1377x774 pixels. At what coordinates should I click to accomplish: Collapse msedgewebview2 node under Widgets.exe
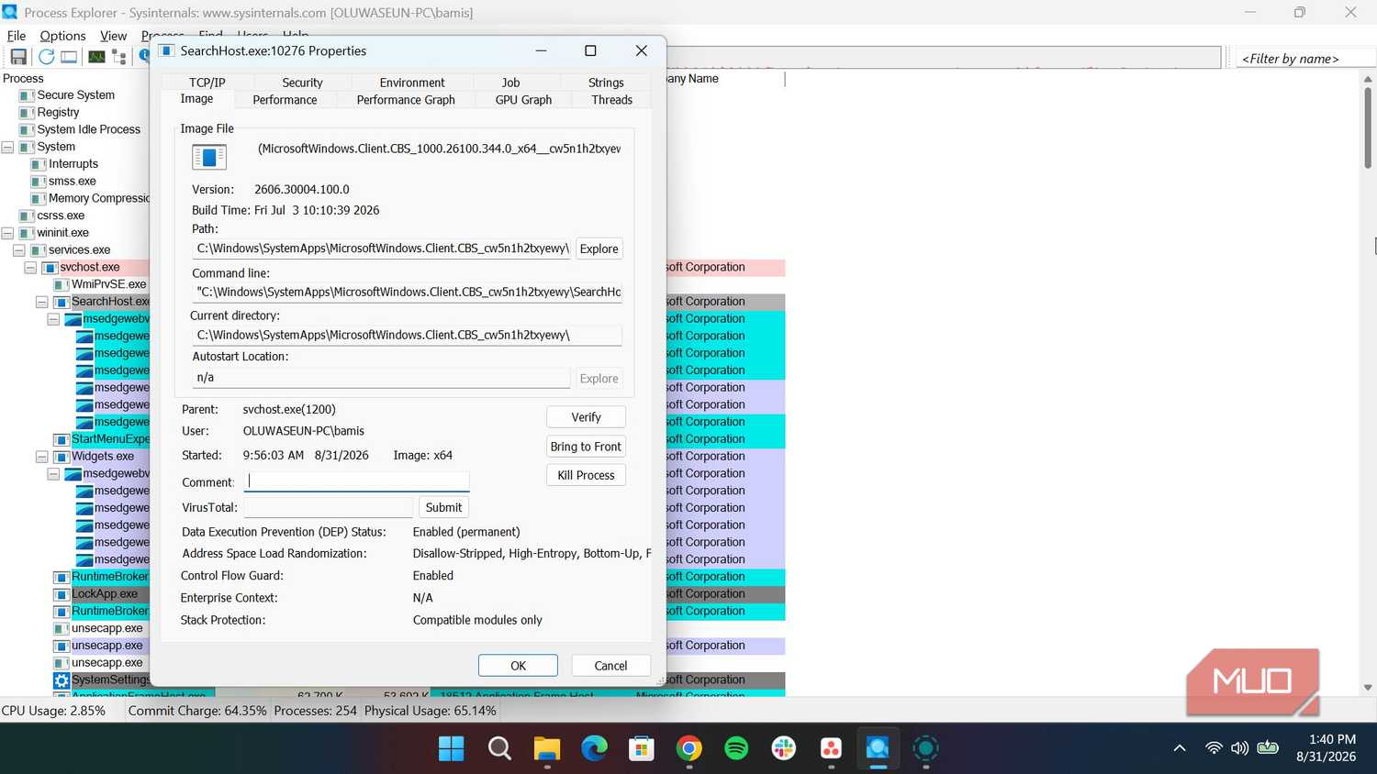click(x=53, y=474)
